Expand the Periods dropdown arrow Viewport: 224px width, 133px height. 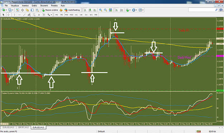tap(136, 10)
